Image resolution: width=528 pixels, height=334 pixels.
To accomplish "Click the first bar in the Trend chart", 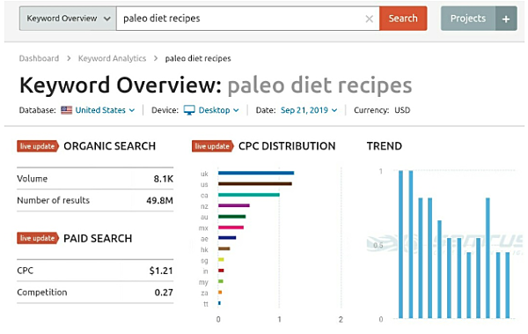I will [x=400, y=244].
